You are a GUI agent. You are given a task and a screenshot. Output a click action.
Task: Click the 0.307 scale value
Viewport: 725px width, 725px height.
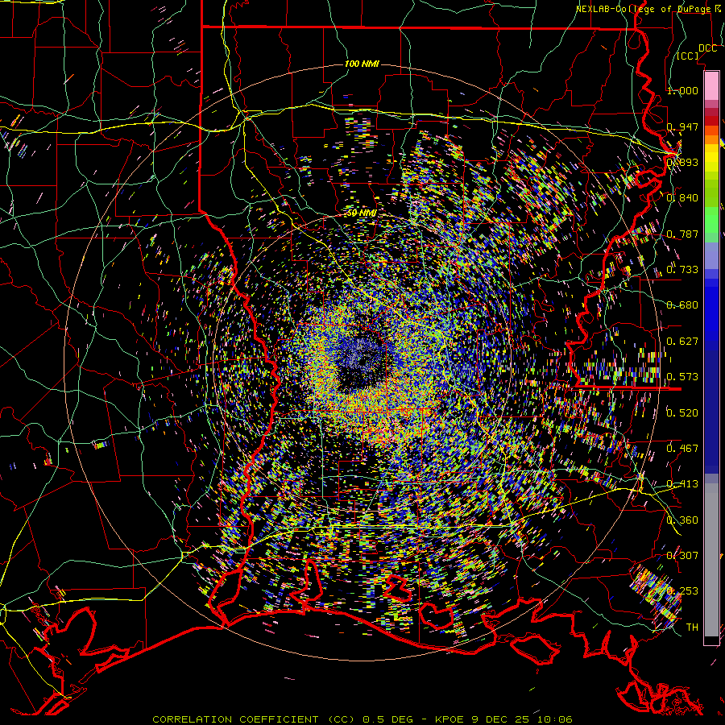coord(682,556)
